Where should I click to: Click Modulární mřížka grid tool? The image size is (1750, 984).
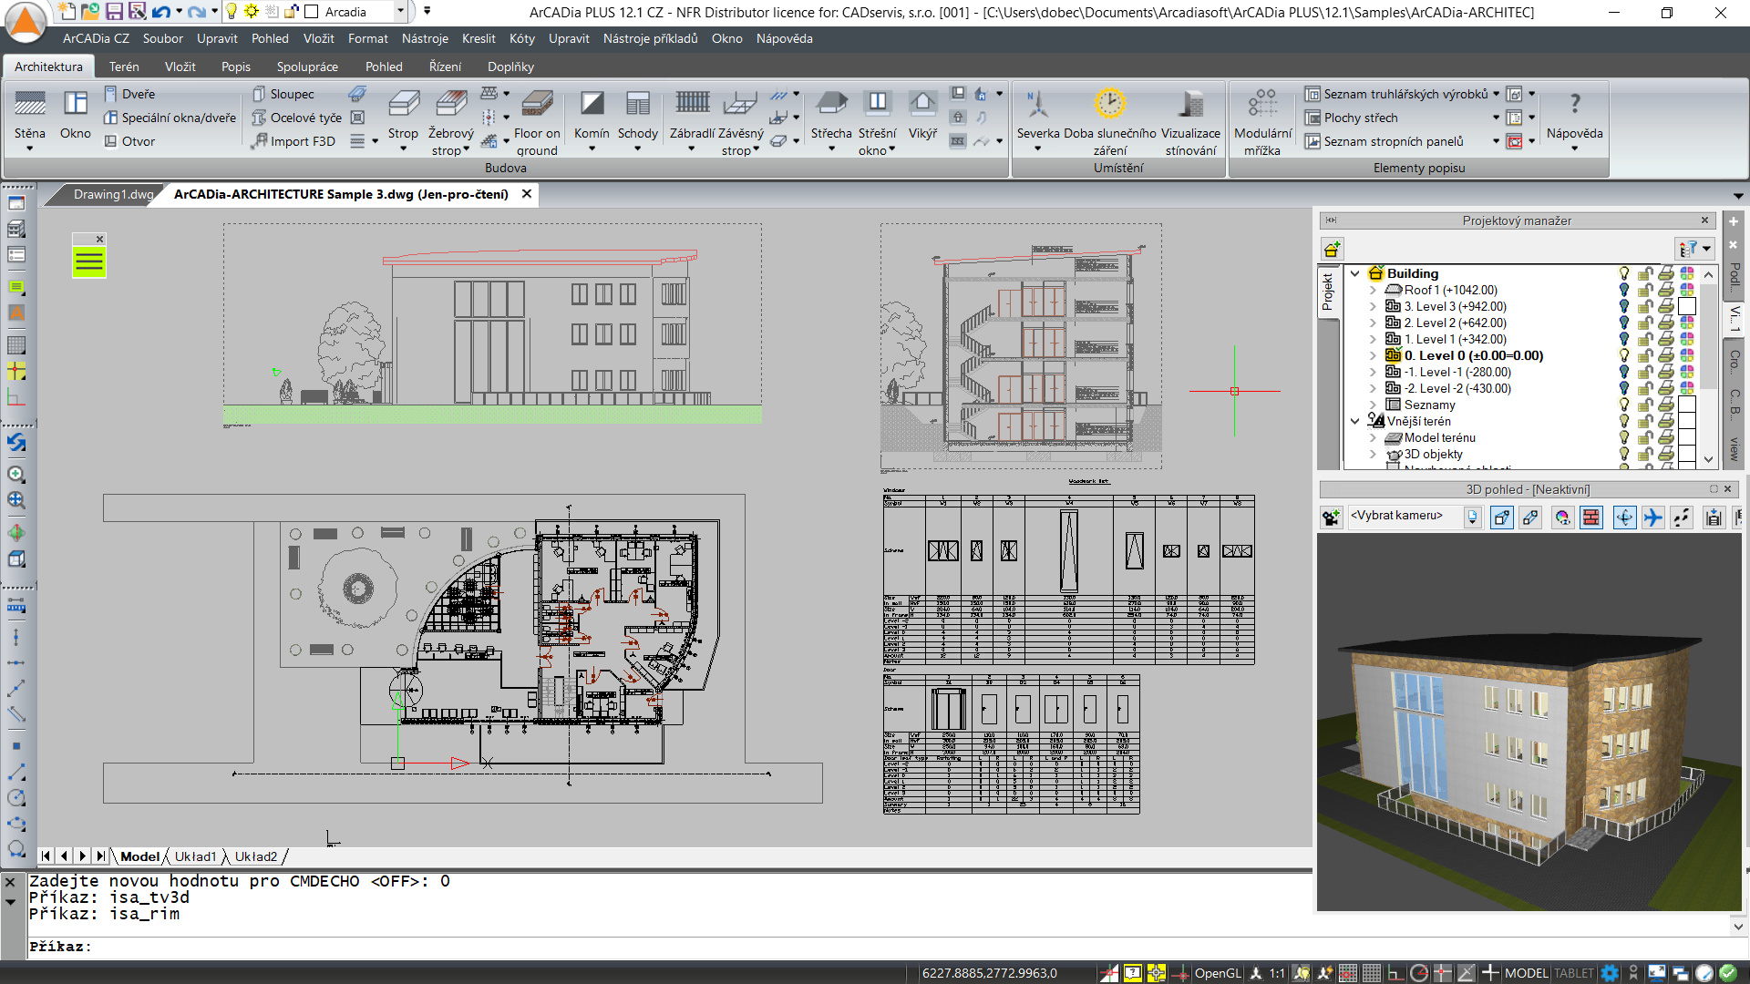[1262, 121]
